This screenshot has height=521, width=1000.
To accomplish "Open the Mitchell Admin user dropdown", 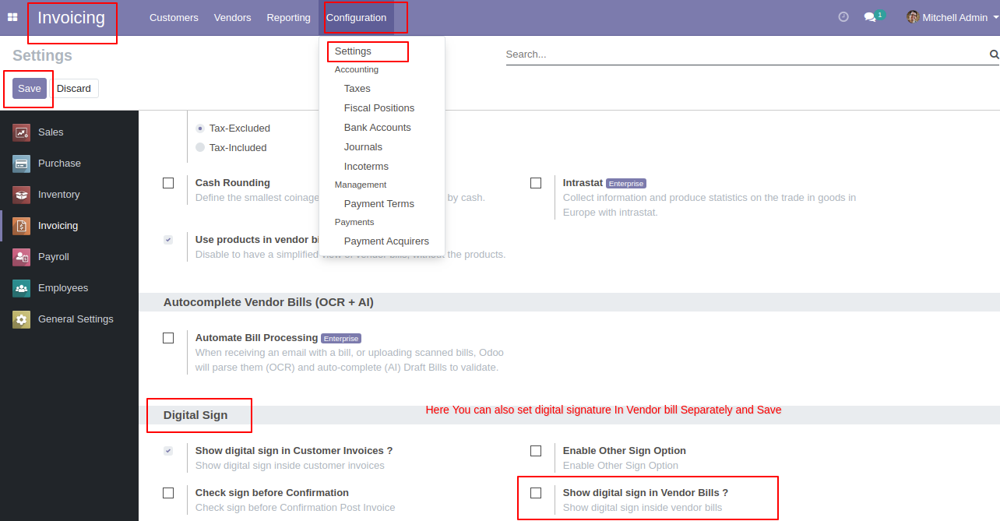I will coord(952,17).
